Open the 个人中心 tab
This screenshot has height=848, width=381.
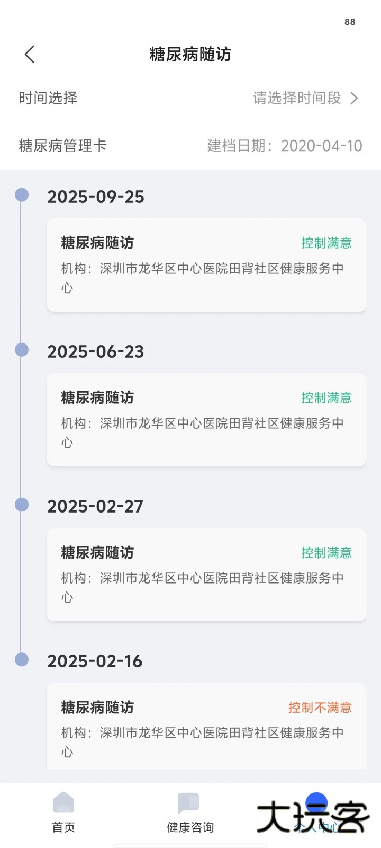click(316, 816)
